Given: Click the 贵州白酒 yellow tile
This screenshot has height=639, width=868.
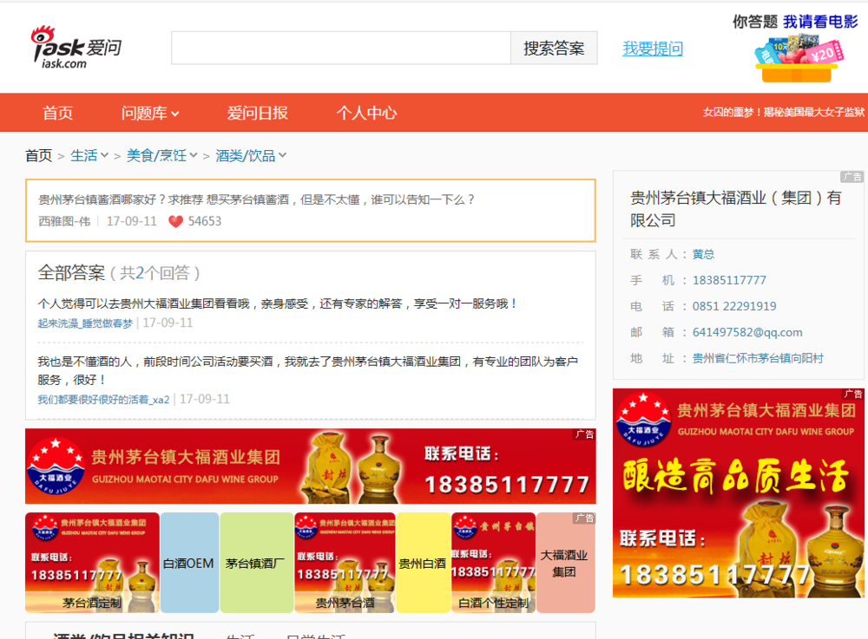Looking at the screenshot, I should pos(423,563).
